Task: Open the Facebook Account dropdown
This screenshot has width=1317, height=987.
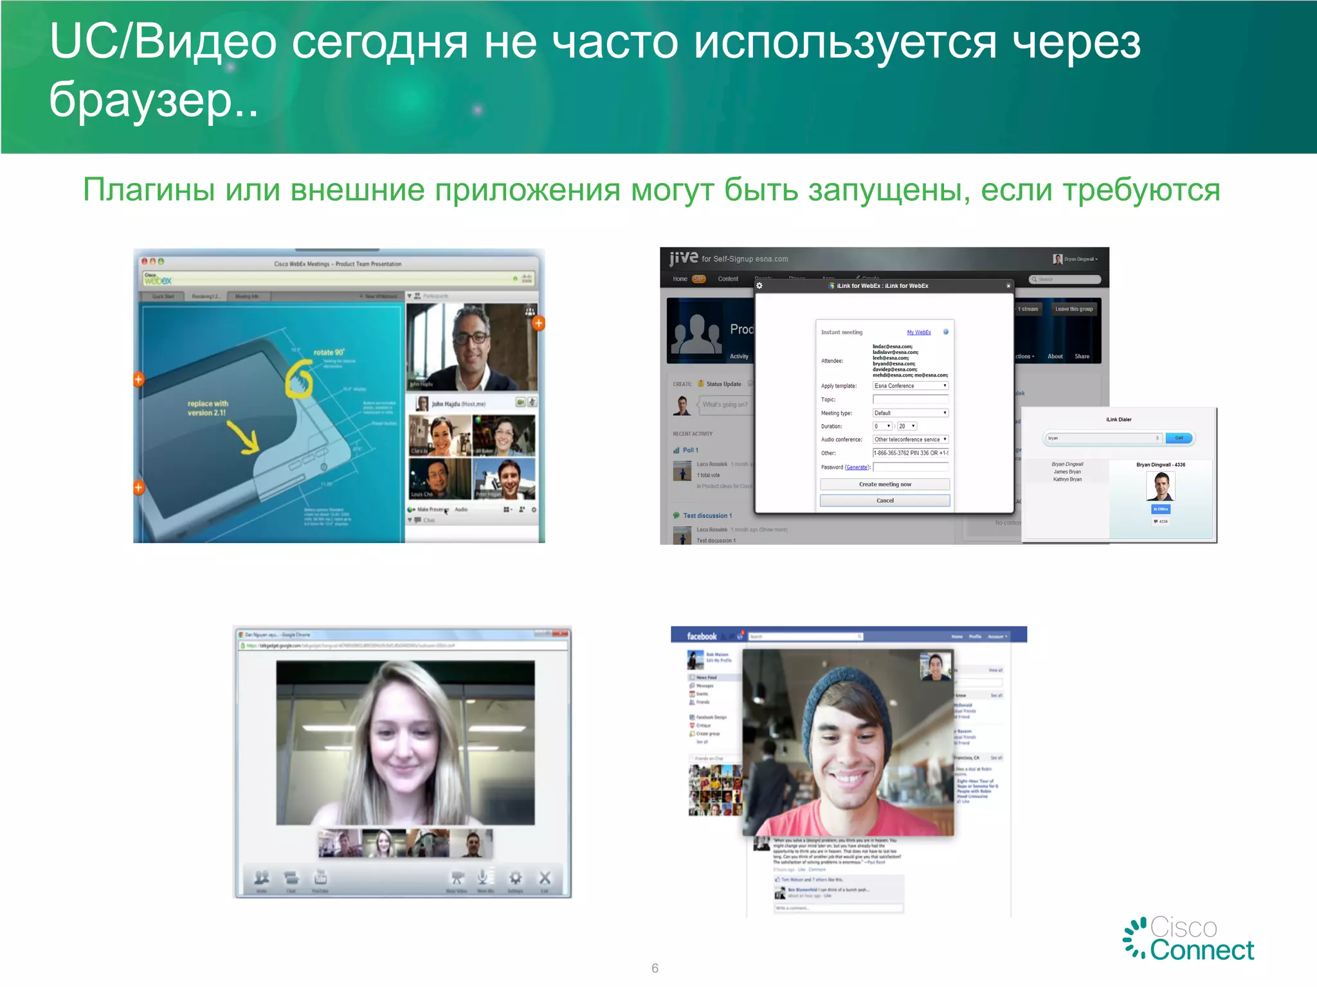Action: (997, 636)
